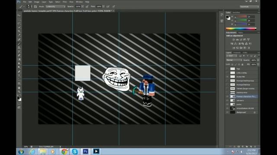Open the File menu

point(25,2)
